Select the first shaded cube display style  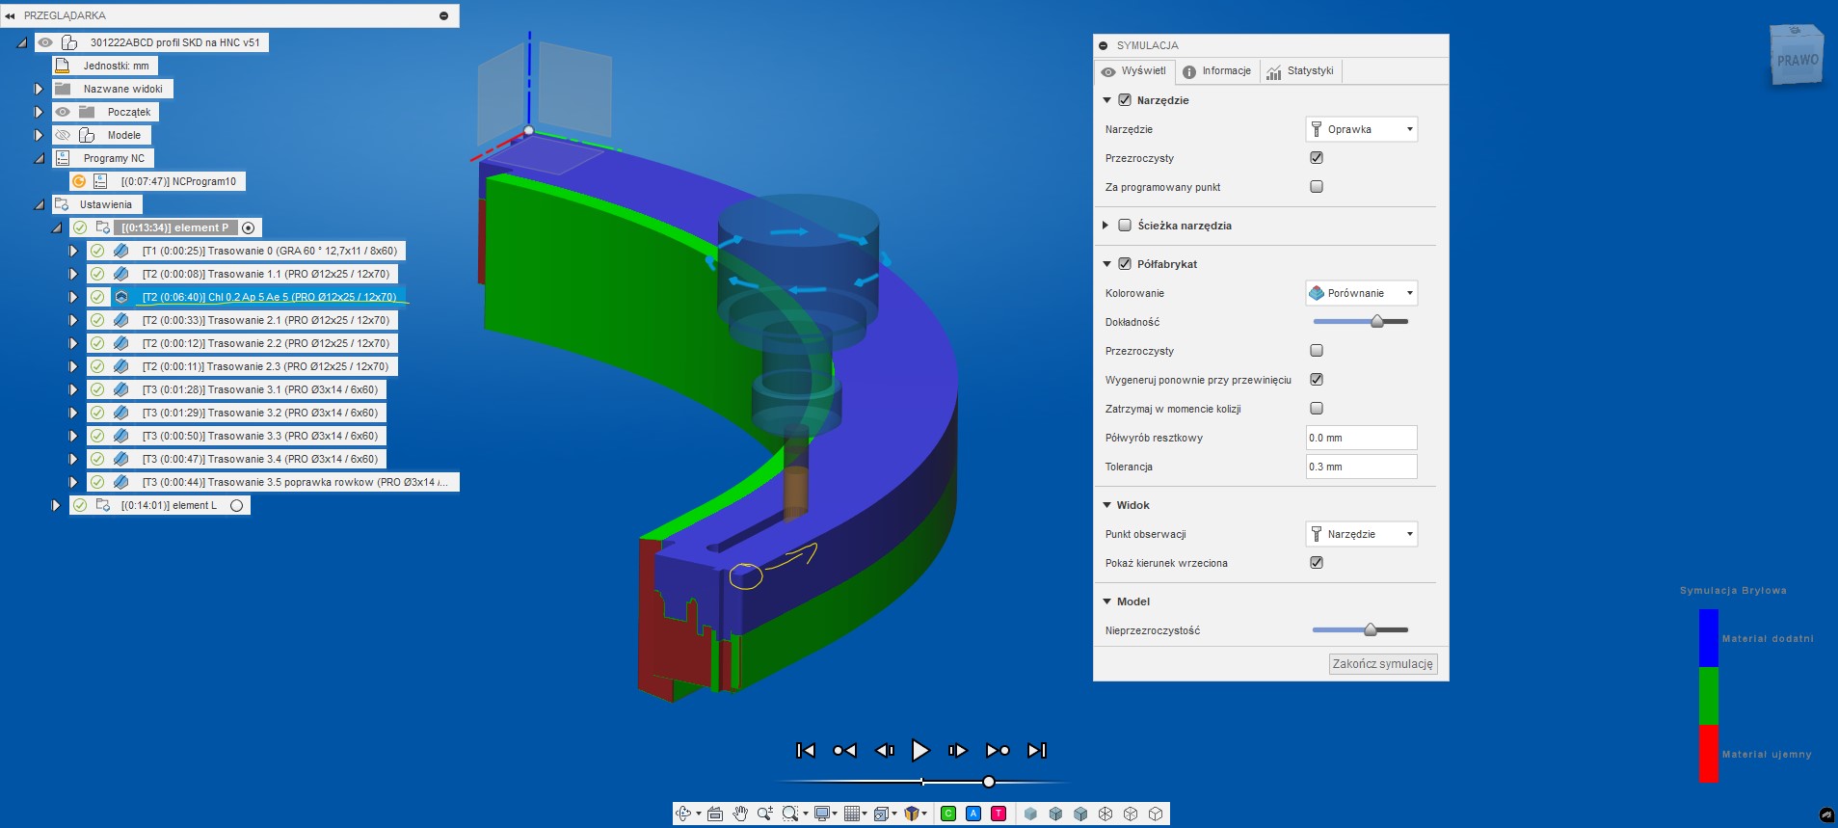click(x=1030, y=814)
